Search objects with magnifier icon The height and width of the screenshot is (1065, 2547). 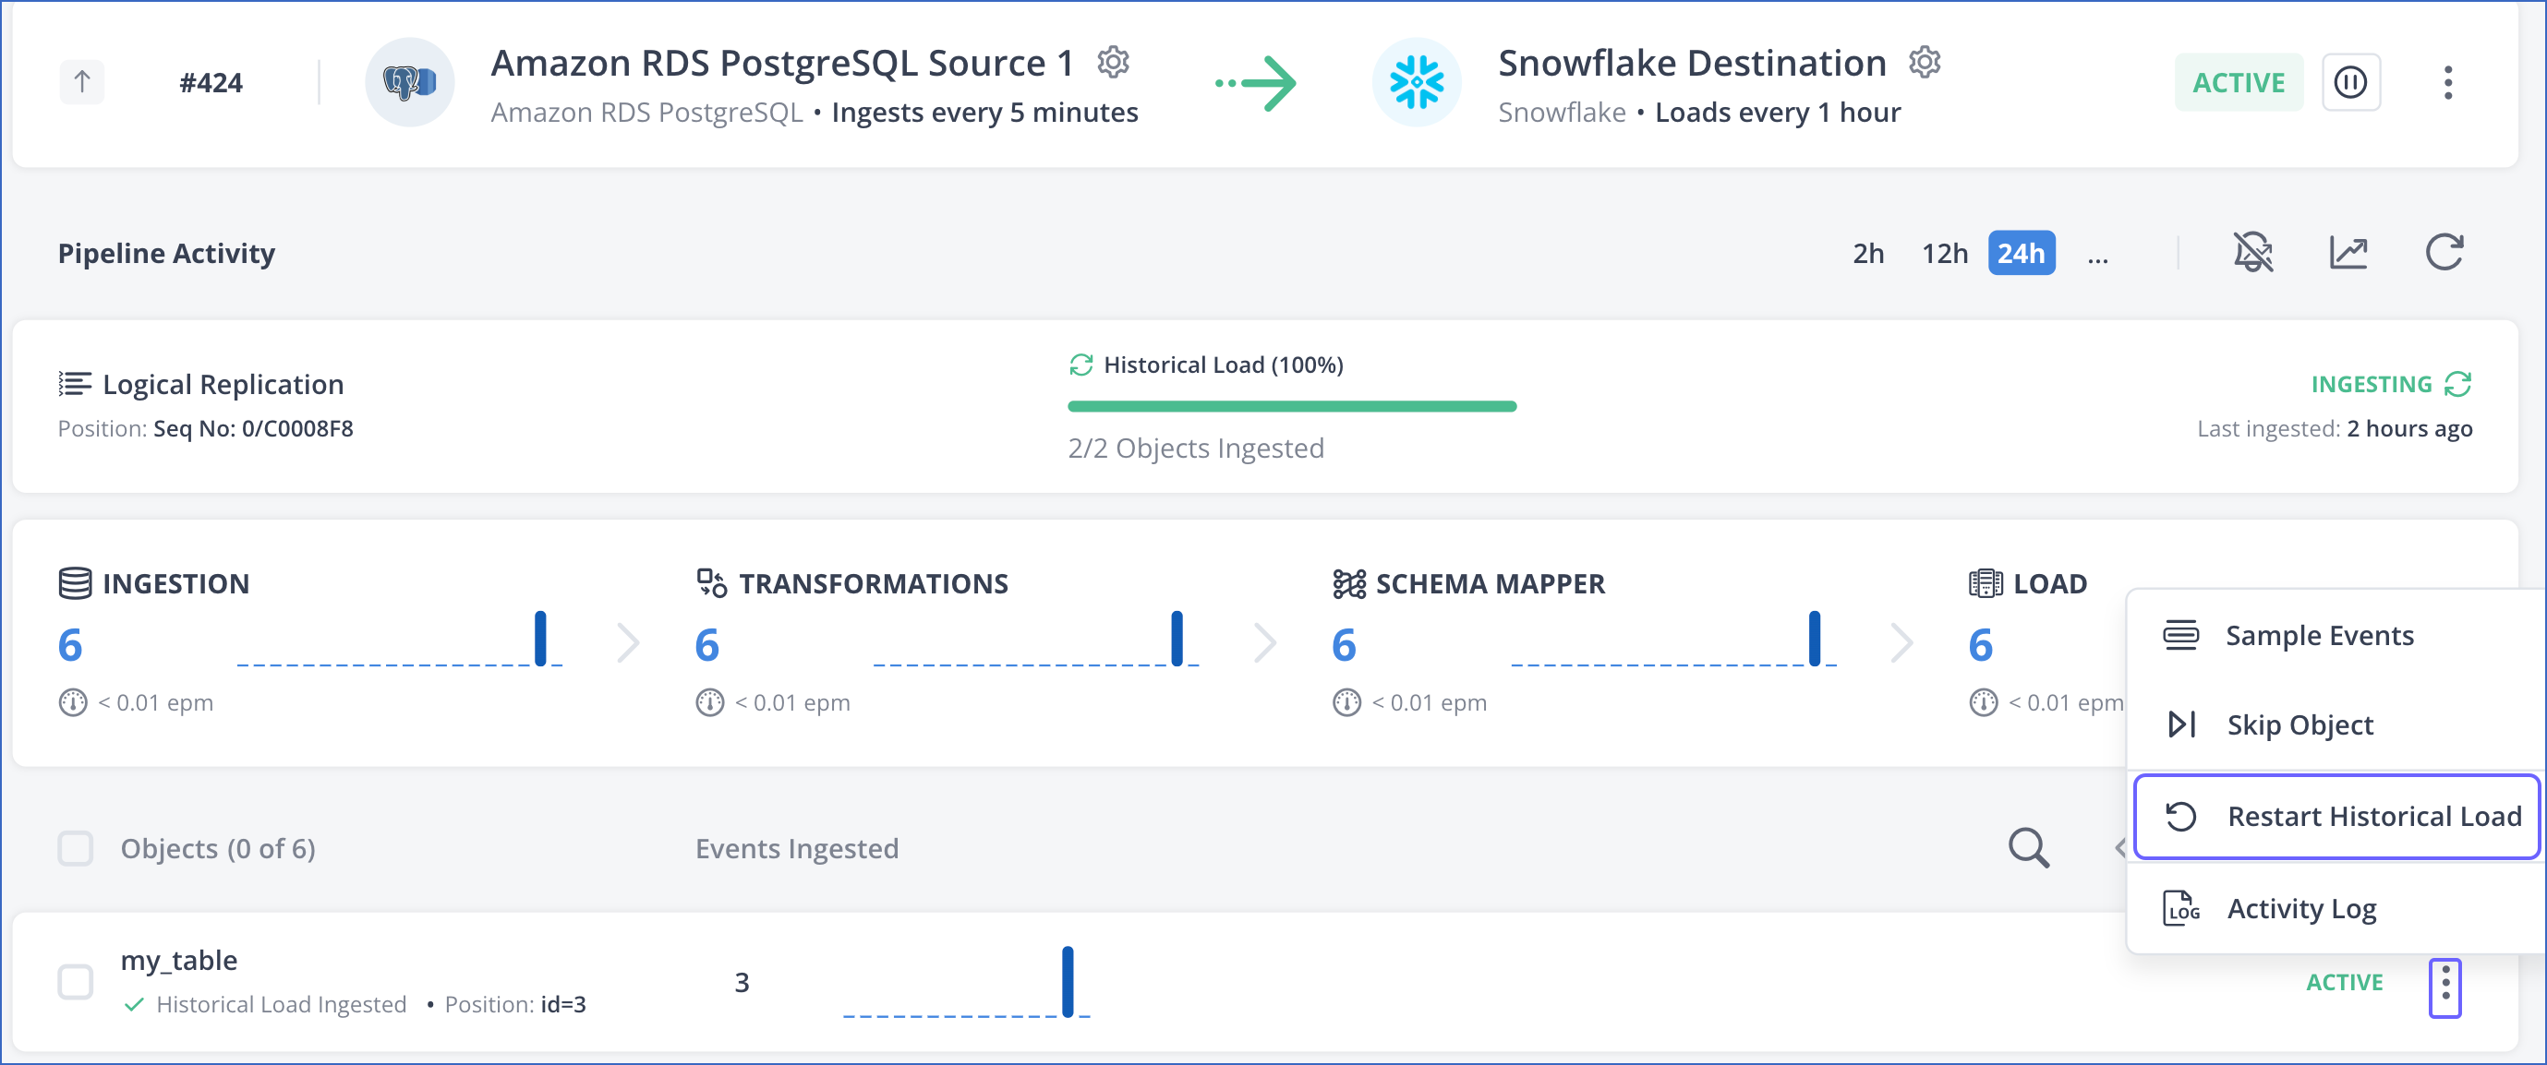click(x=2028, y=849)
